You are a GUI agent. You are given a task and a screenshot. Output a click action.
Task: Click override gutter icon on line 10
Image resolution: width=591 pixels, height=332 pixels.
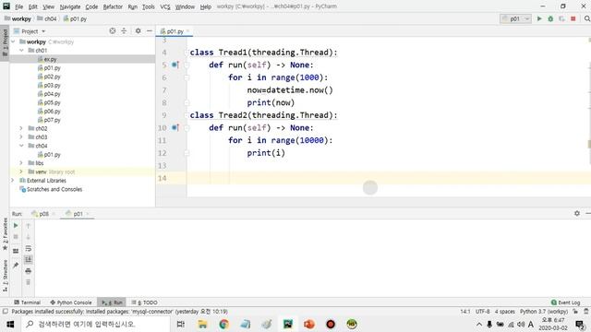175,127
